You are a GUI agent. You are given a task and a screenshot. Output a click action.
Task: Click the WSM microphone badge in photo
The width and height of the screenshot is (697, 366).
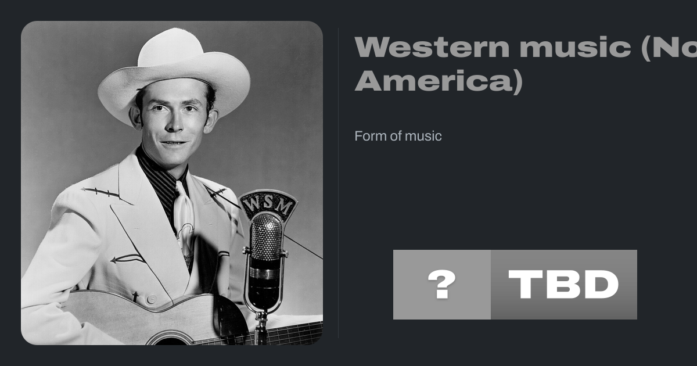coord(268,204)
